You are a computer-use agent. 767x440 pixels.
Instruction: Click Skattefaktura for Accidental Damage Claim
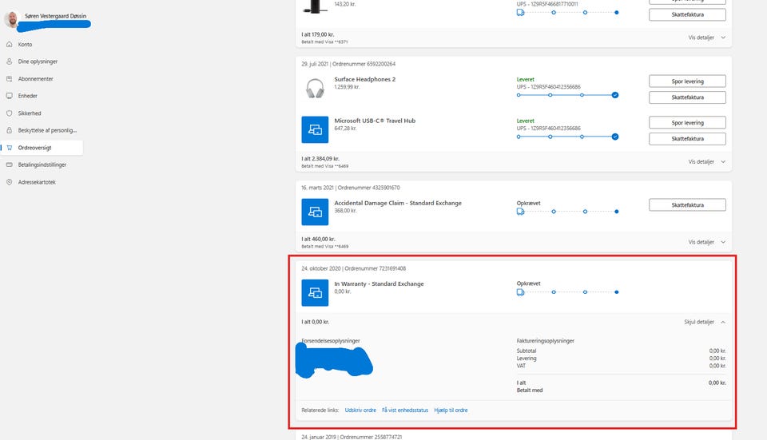(x=687, y=205)
